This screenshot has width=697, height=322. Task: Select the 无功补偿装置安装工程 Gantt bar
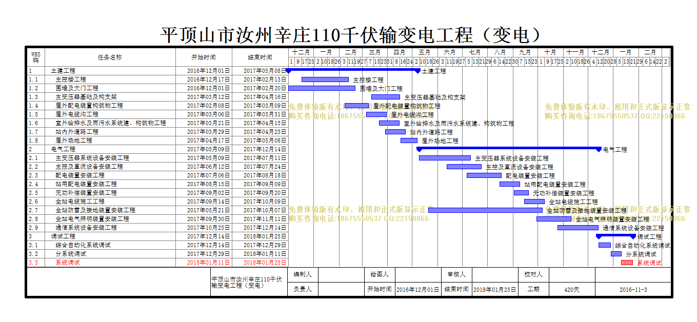pyautogui.click(x=521, y=193)
